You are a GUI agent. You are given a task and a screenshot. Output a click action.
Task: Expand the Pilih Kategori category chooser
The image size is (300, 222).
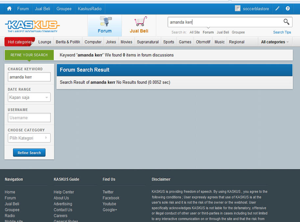coord(29,138)
